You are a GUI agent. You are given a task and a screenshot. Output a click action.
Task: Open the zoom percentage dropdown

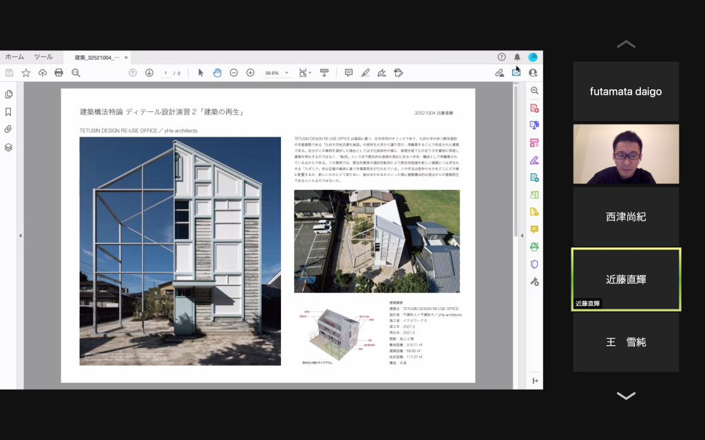(286, 73)
